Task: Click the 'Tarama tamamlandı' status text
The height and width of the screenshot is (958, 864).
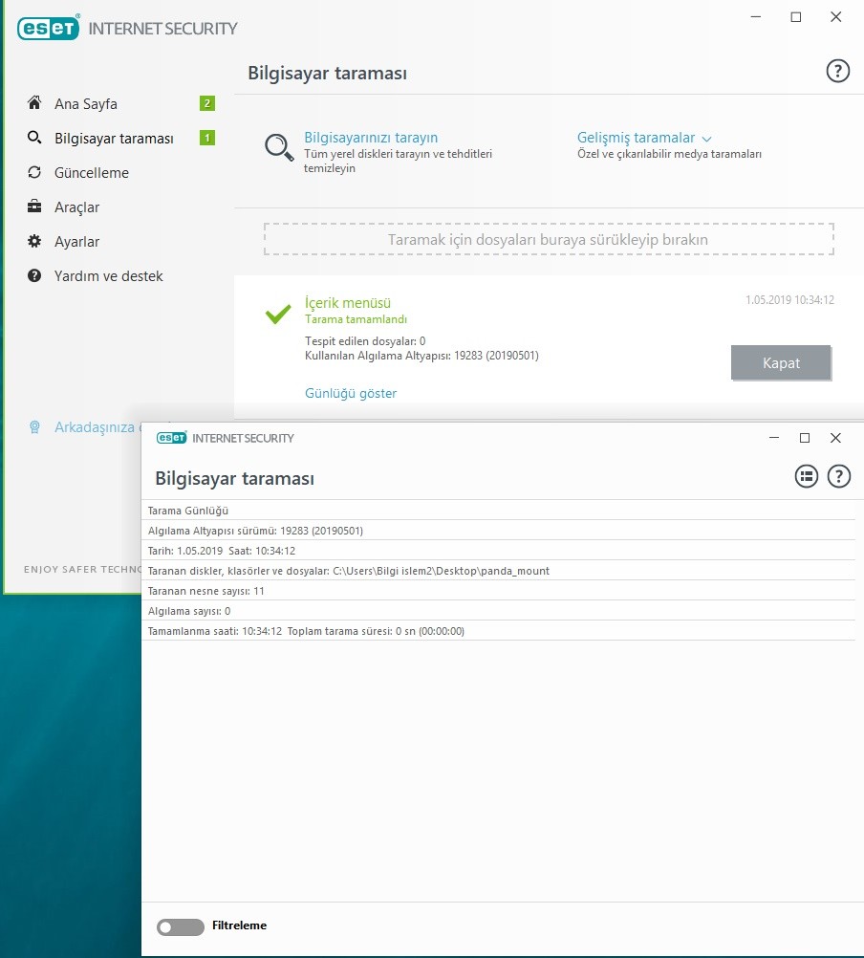Action: pos(356,319)
